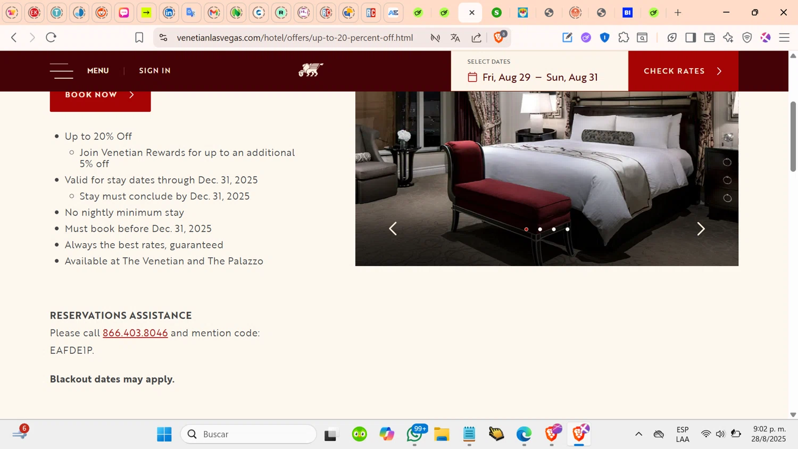The image size is (798, 449).
Task: Select the second carousel dot
Action: coord(540,229)
